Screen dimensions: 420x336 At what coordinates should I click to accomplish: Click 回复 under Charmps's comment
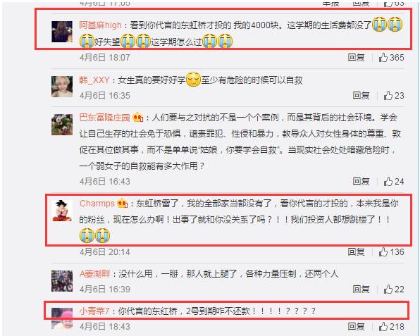point(356,251)
